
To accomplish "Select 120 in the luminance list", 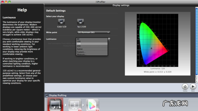I will click(79, 44).
